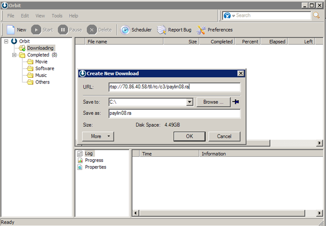Viewport: 326px width, 226px height.
Task: Expand the More options dropdown button
Action: click(98, 136)
